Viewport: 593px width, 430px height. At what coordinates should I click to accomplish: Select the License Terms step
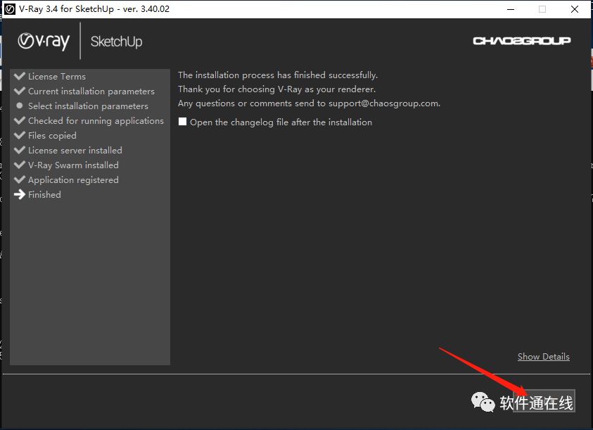coord(57,77)
